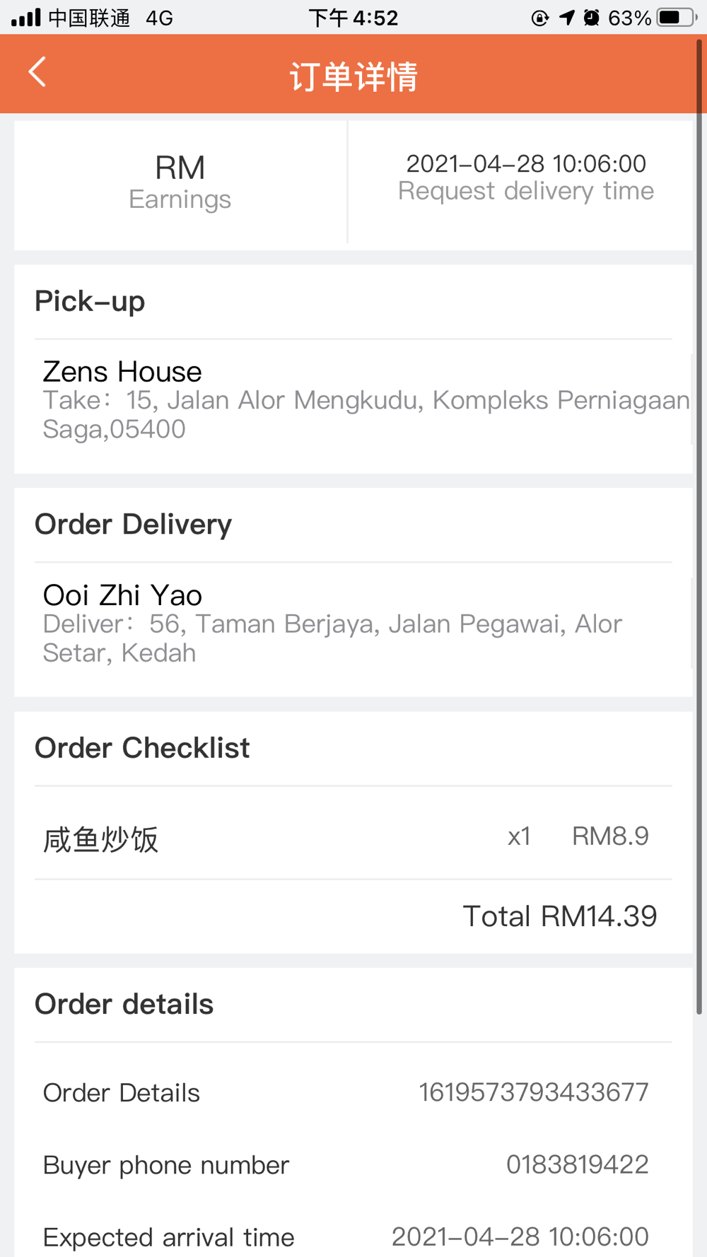This screenshot has width=707, height=1257.
Task: Tap the Order Delivery section header
Action: 133,525
